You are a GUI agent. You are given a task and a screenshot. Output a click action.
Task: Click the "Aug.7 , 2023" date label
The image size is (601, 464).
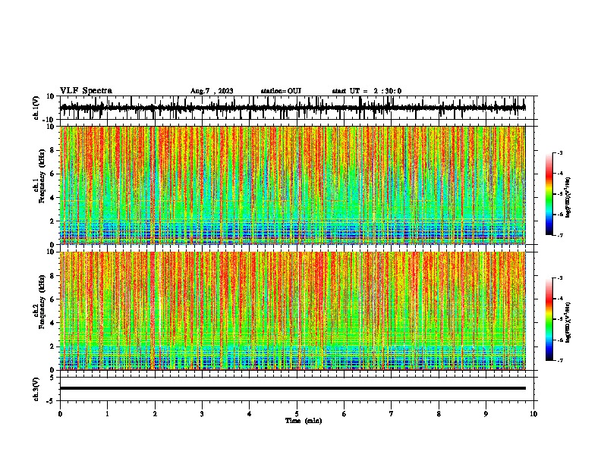click(212, 91)
